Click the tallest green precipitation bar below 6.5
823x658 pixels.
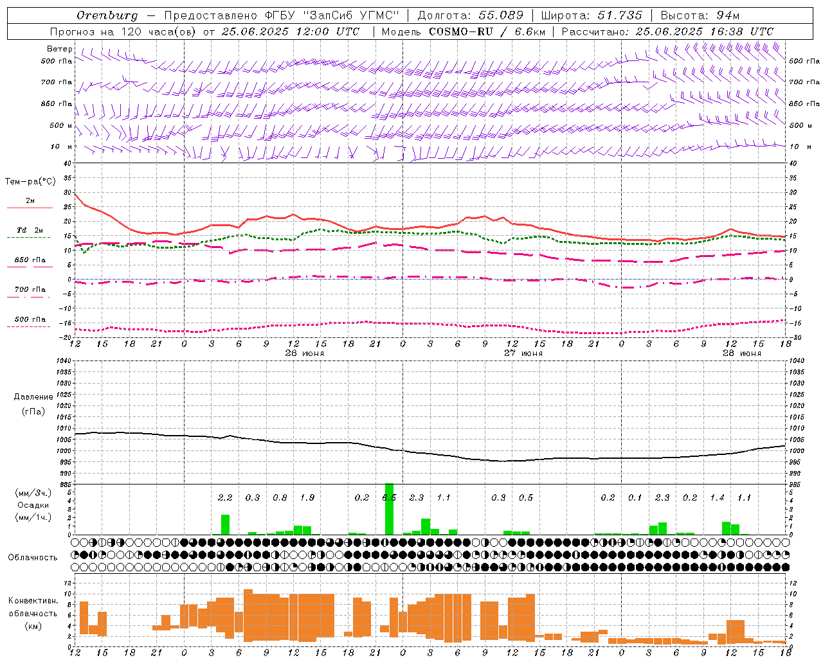pyautogui.click(x=389, y=509)
